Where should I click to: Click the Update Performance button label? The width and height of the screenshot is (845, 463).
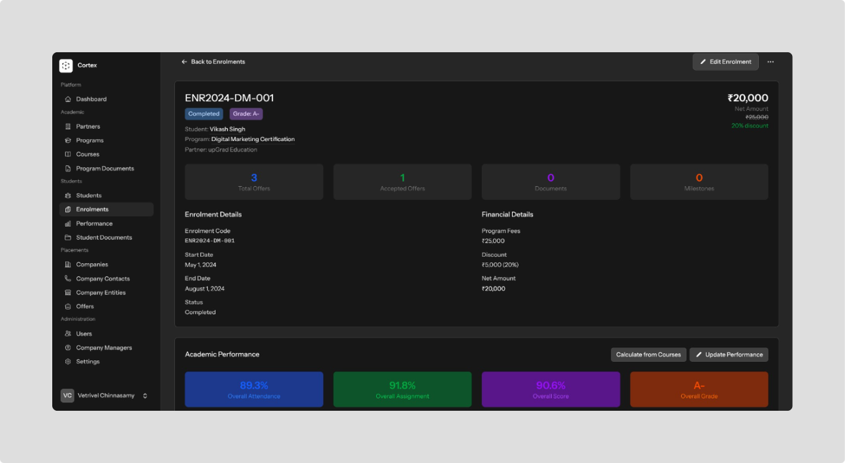(x=734, y=355)
